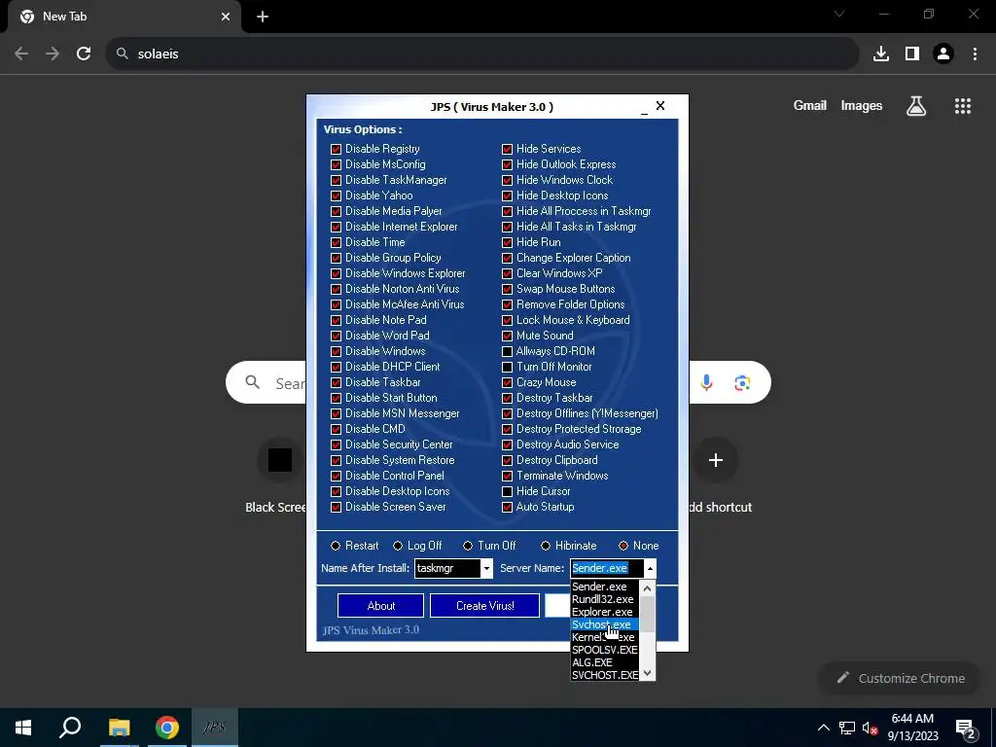
Task: Select the Log Off radio button
Action: tap(398, 546)
